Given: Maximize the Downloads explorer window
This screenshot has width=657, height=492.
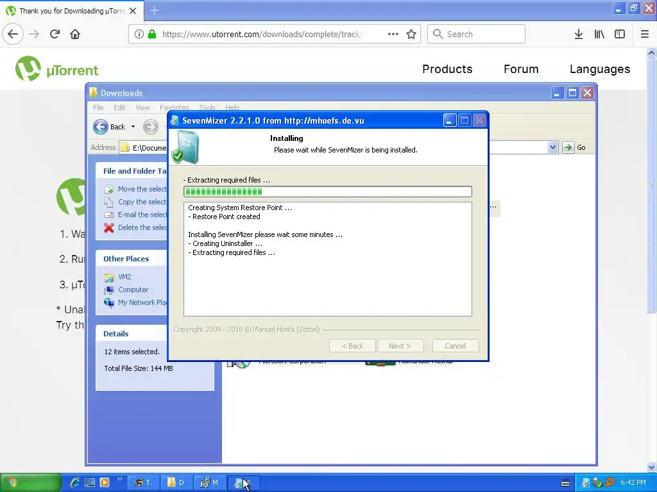Looking at the screenshot, I should [x=572, y=93].
